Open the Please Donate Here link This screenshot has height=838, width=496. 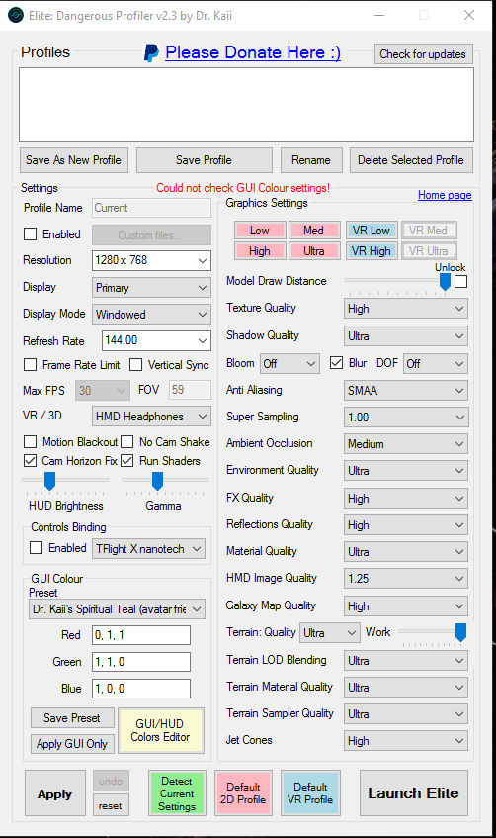tap(253, 52)
